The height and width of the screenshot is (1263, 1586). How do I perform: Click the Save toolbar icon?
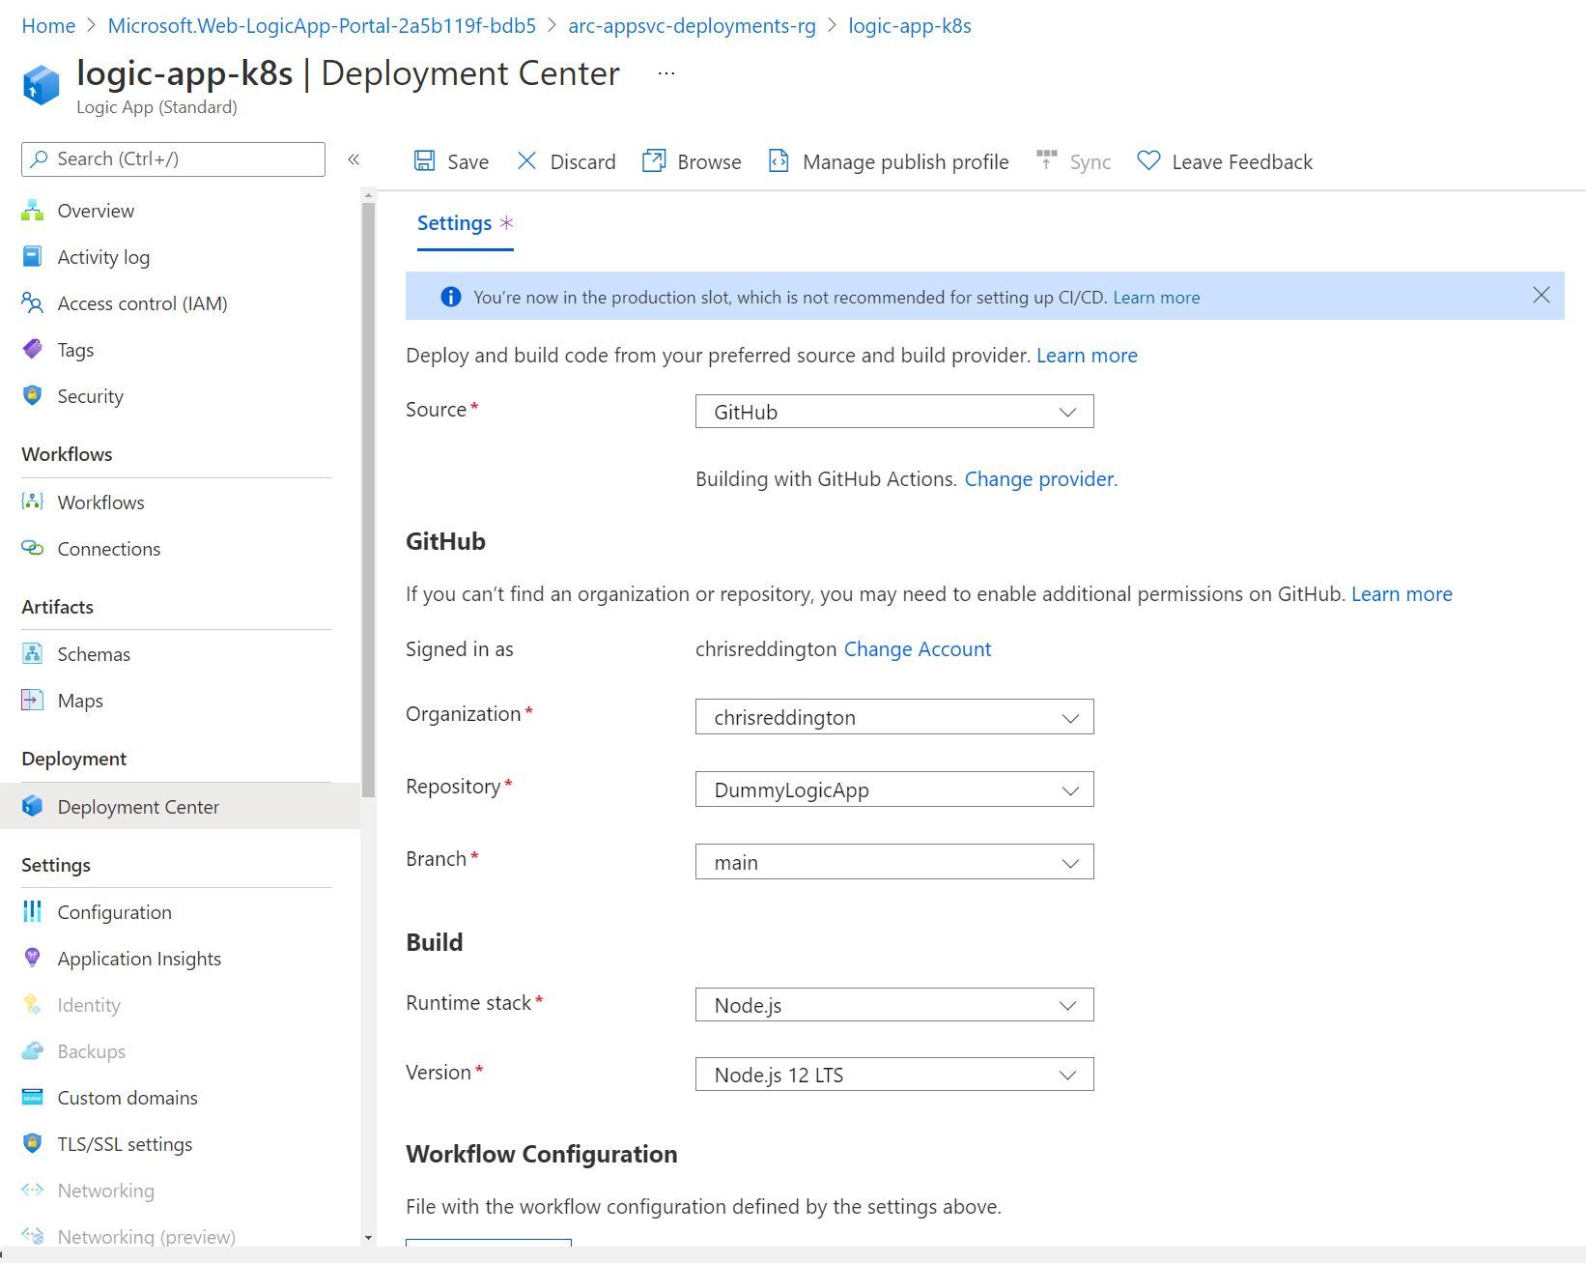click(424, 160)
